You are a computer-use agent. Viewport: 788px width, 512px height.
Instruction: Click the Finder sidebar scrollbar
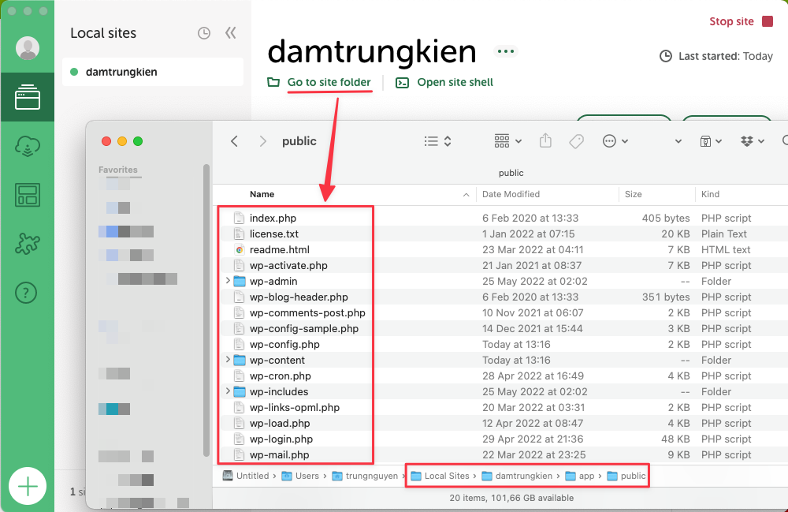point(206,310)
